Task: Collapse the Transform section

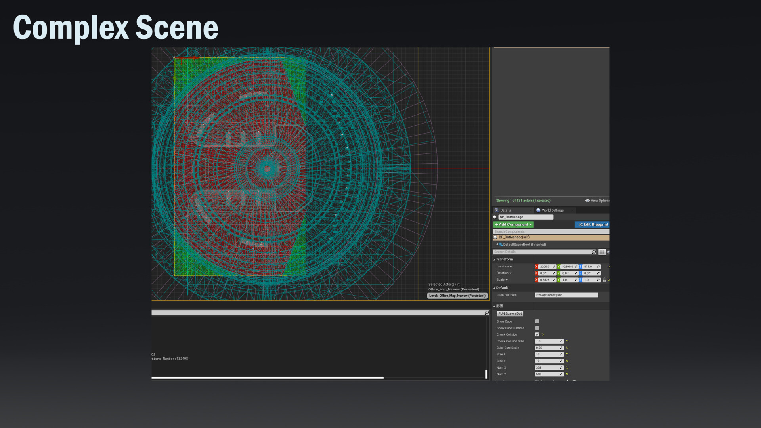Action: tap(494, 259)
